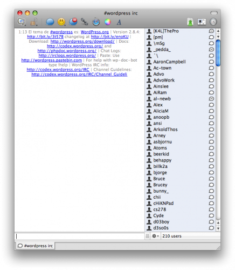Click the green person toolbar icon

190,22
